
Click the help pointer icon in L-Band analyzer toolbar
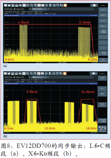[62, 5]
